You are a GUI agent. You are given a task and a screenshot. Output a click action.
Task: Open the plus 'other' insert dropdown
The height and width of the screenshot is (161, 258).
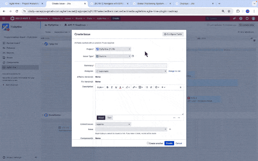[x=163, y=87]
